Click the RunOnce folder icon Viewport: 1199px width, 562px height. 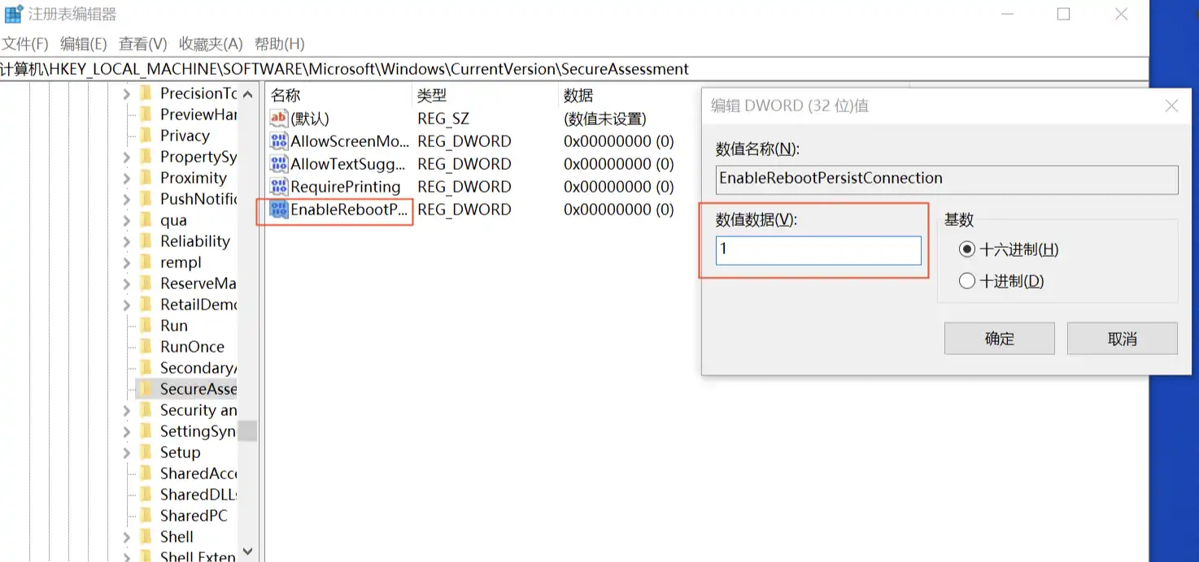[x=146, y=347]
